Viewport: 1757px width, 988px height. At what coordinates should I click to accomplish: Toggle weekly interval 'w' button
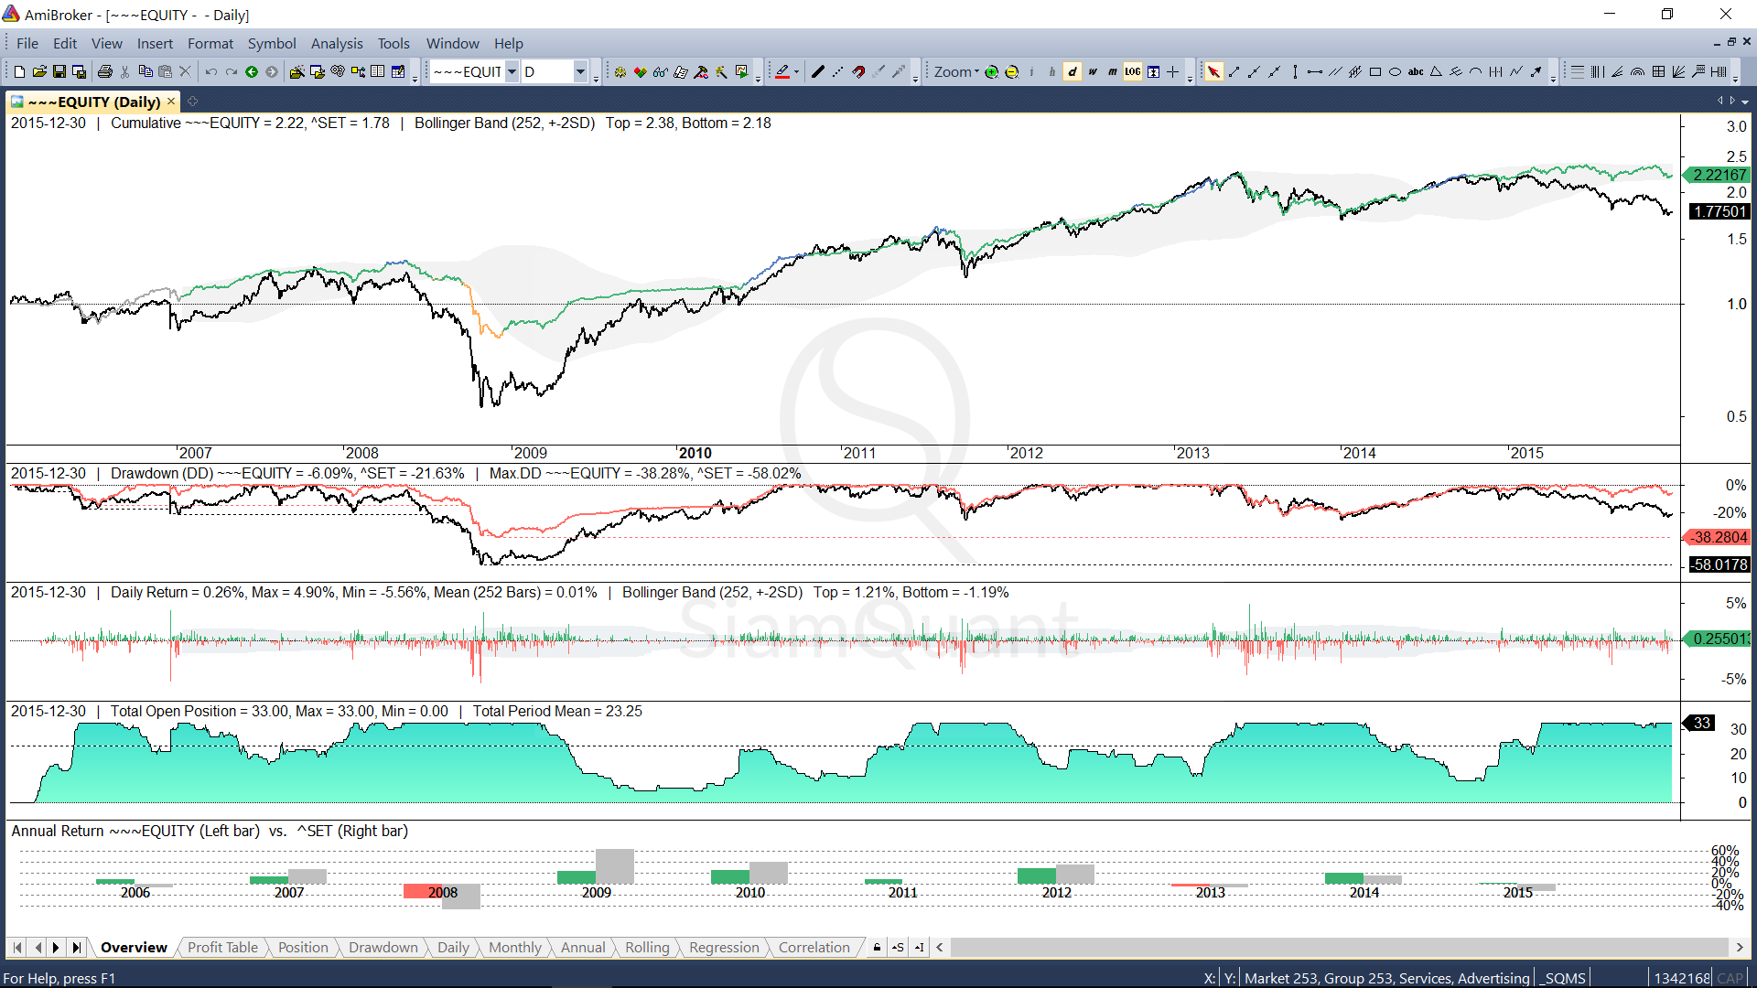(x=1092, y=72)
